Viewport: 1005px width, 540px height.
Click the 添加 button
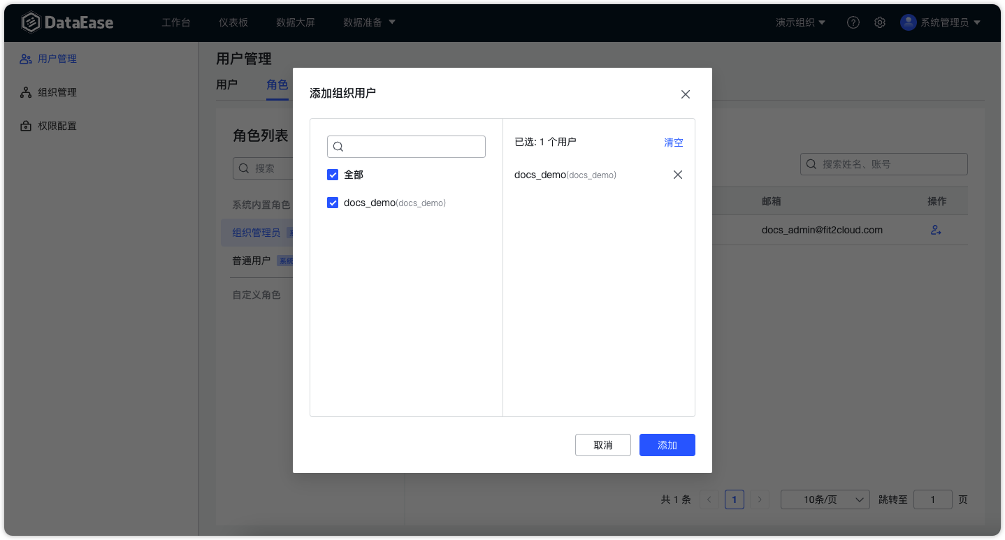667,445
